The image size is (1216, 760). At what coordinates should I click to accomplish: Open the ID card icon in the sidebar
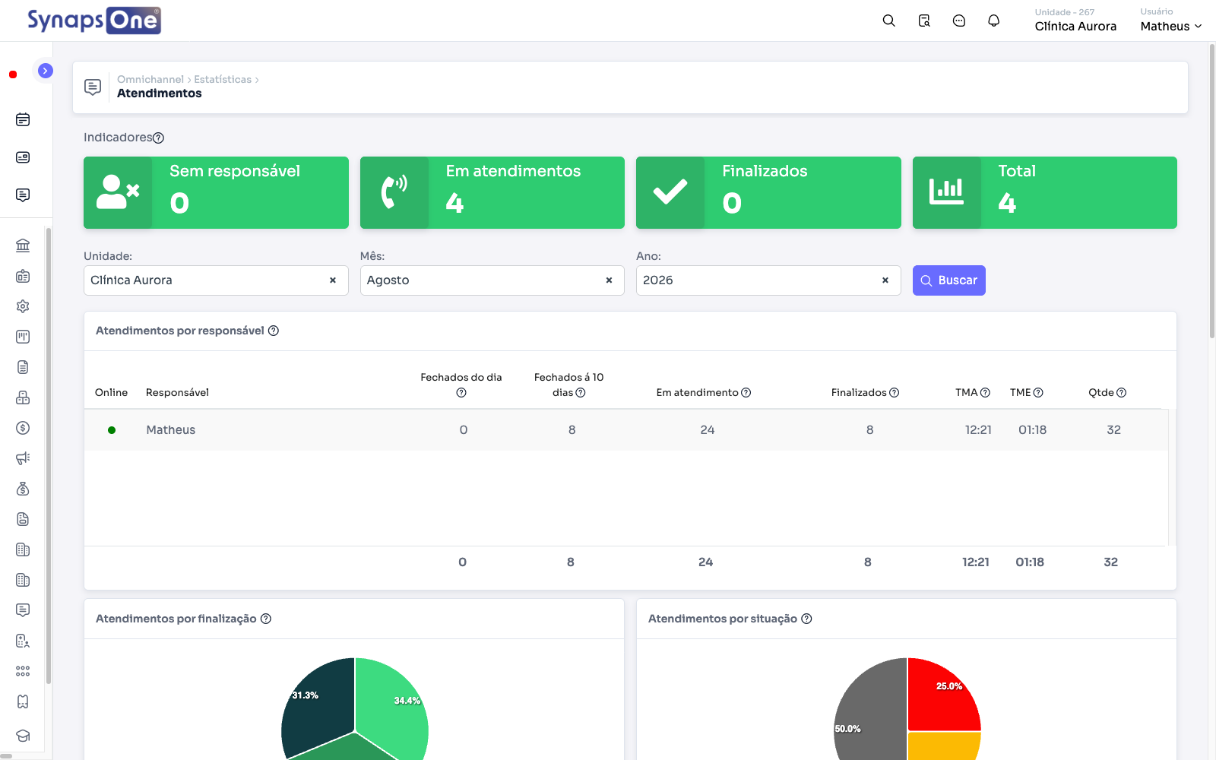pos(23,157)
